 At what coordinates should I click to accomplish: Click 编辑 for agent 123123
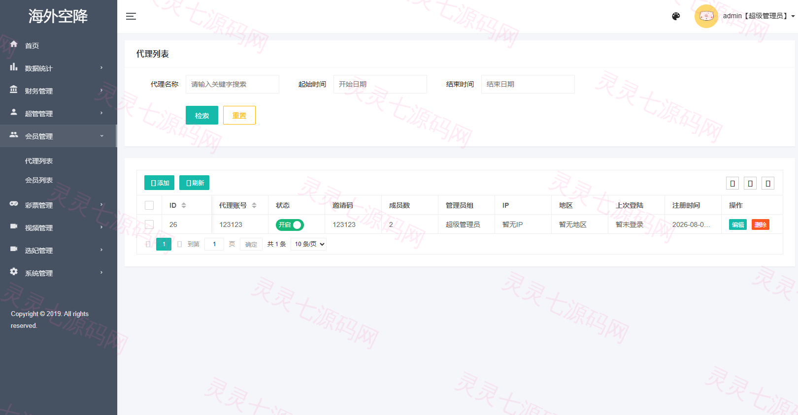click(738, 224)
